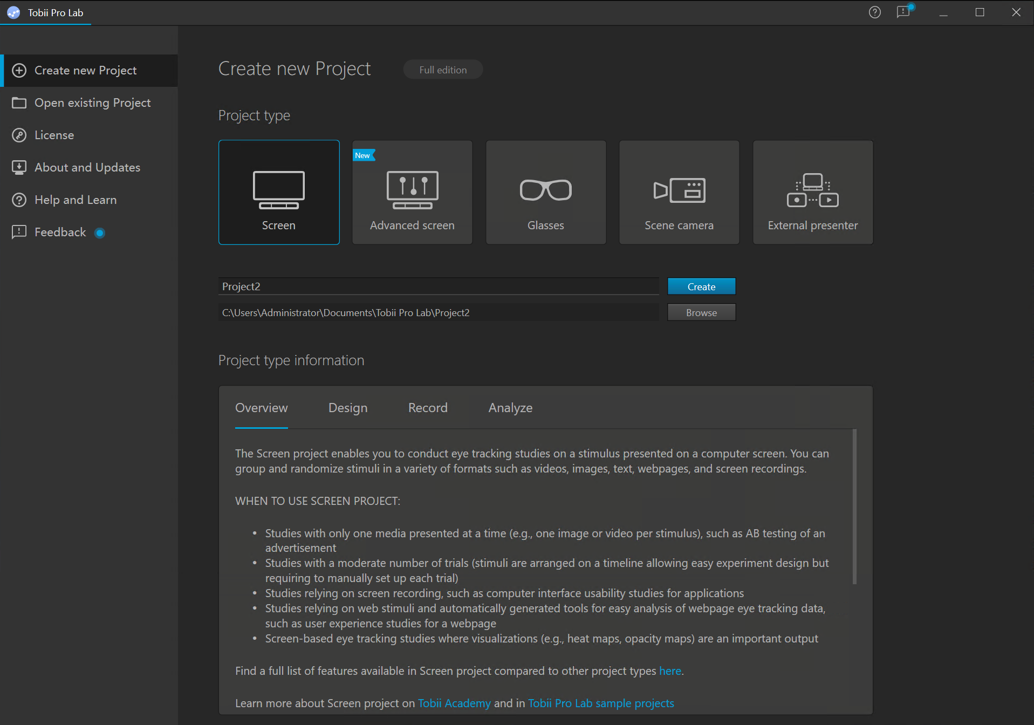Open the Feedback section
Image resolution: width=1034 pixels, height=725 pixels.
89,232
